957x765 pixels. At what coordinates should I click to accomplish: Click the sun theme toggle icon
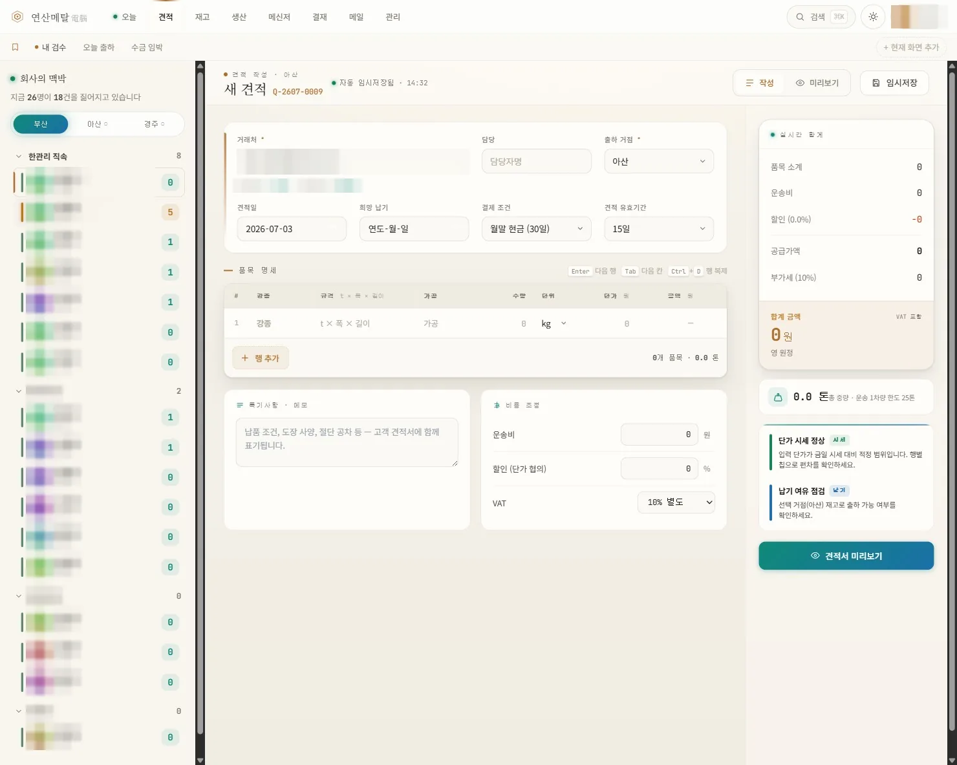(873, 17)
